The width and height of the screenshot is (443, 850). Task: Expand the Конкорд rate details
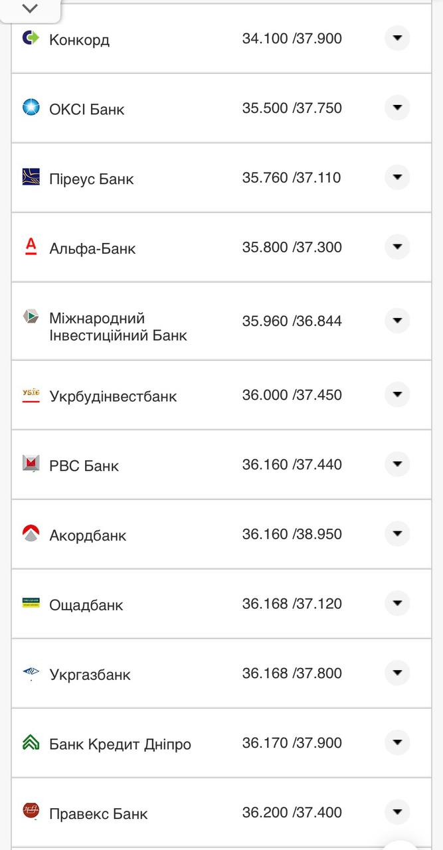coord(397,39)
